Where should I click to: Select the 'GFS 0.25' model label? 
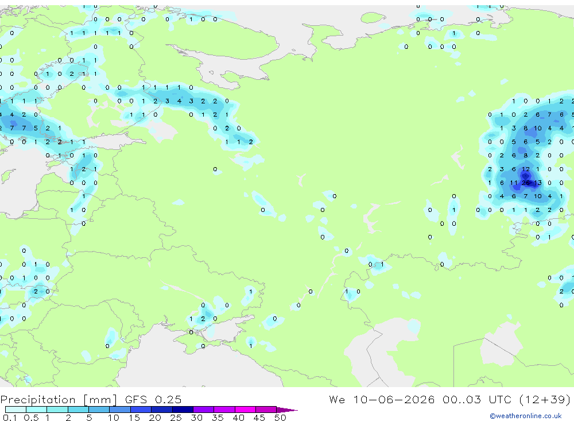pyautogui.click(x=153, y=399)
